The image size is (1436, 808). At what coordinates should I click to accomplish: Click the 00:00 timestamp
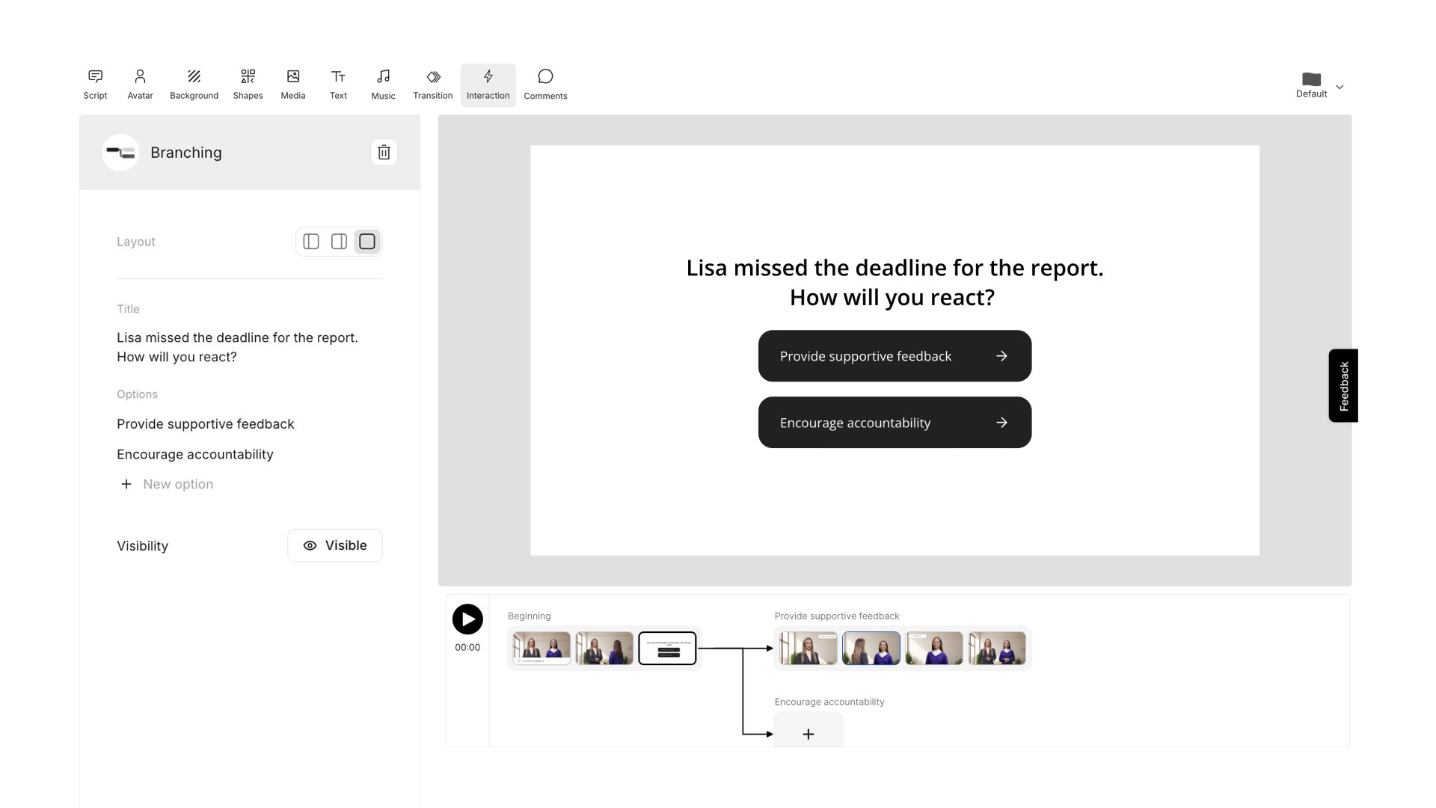coord(467,647)
